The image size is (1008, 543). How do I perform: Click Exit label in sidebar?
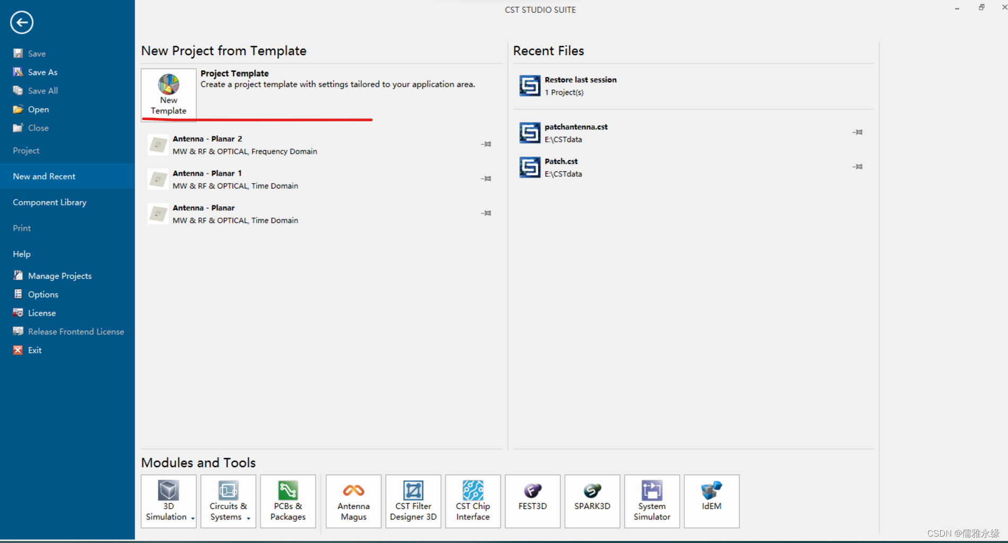pyautogui.click(x=34, y=350)
